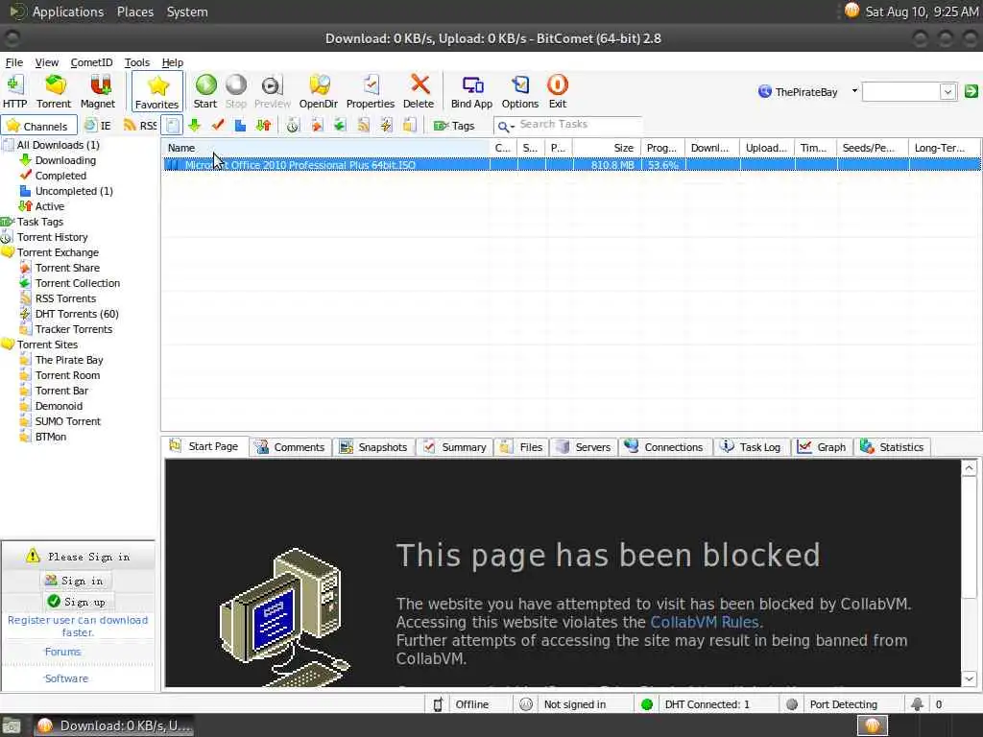The height and width of the screenshot is (737, 983).
Task: Click the Sign in button
Action: pyautogui.click(x=75, y=581)
